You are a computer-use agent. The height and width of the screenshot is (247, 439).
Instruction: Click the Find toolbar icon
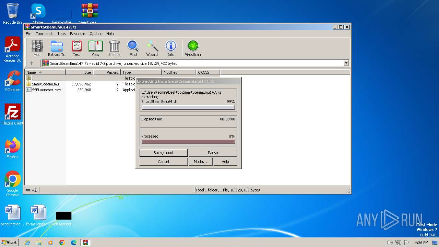(133, 48)
